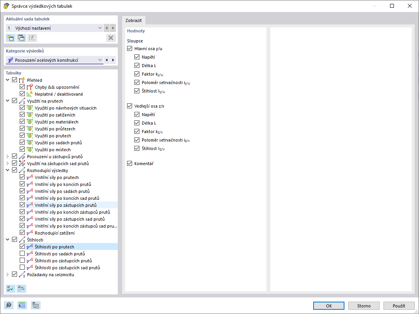Select Využití po návrhových situacích row
The width and height of the screenshot is (419, 314).
[x=66, y=108]
